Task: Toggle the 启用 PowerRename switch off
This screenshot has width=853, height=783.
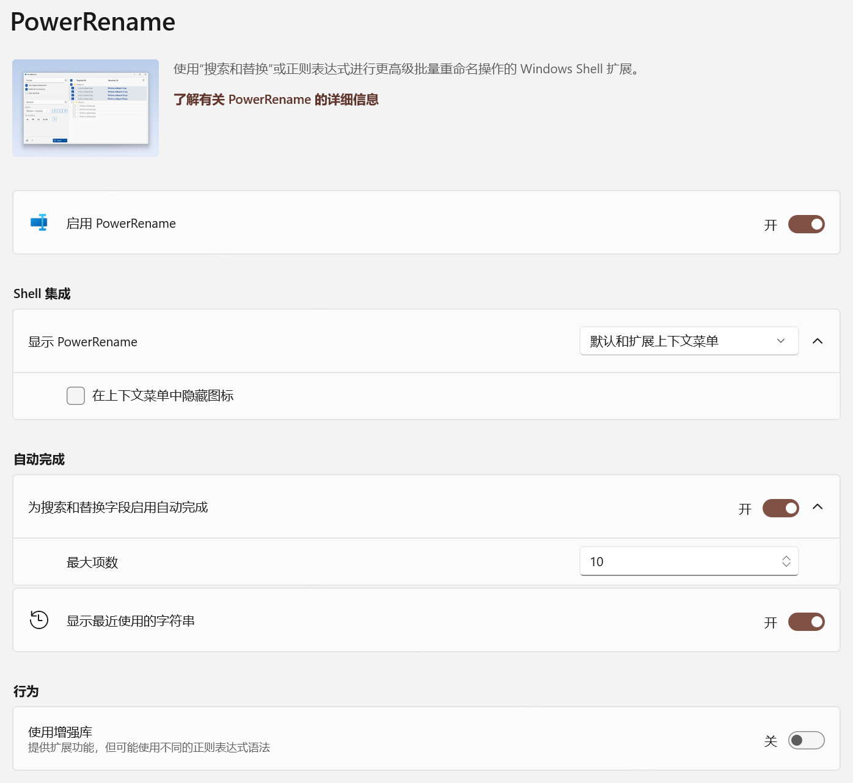Action: coord(806,224)
